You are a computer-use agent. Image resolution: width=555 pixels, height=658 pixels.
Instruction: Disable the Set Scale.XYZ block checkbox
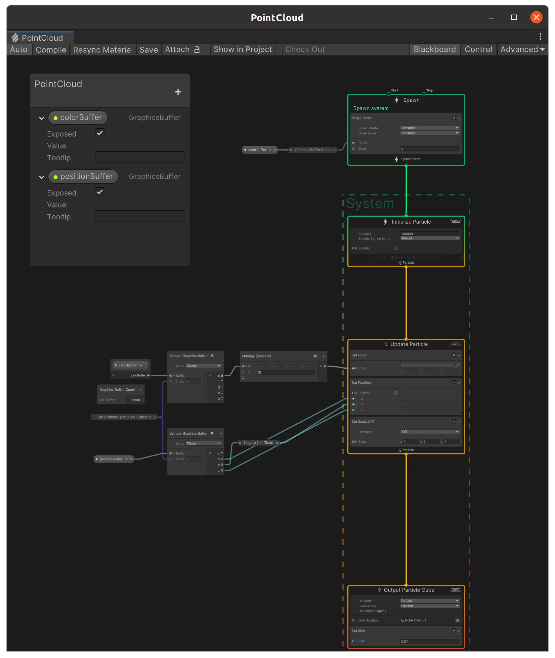coord(454,421)
